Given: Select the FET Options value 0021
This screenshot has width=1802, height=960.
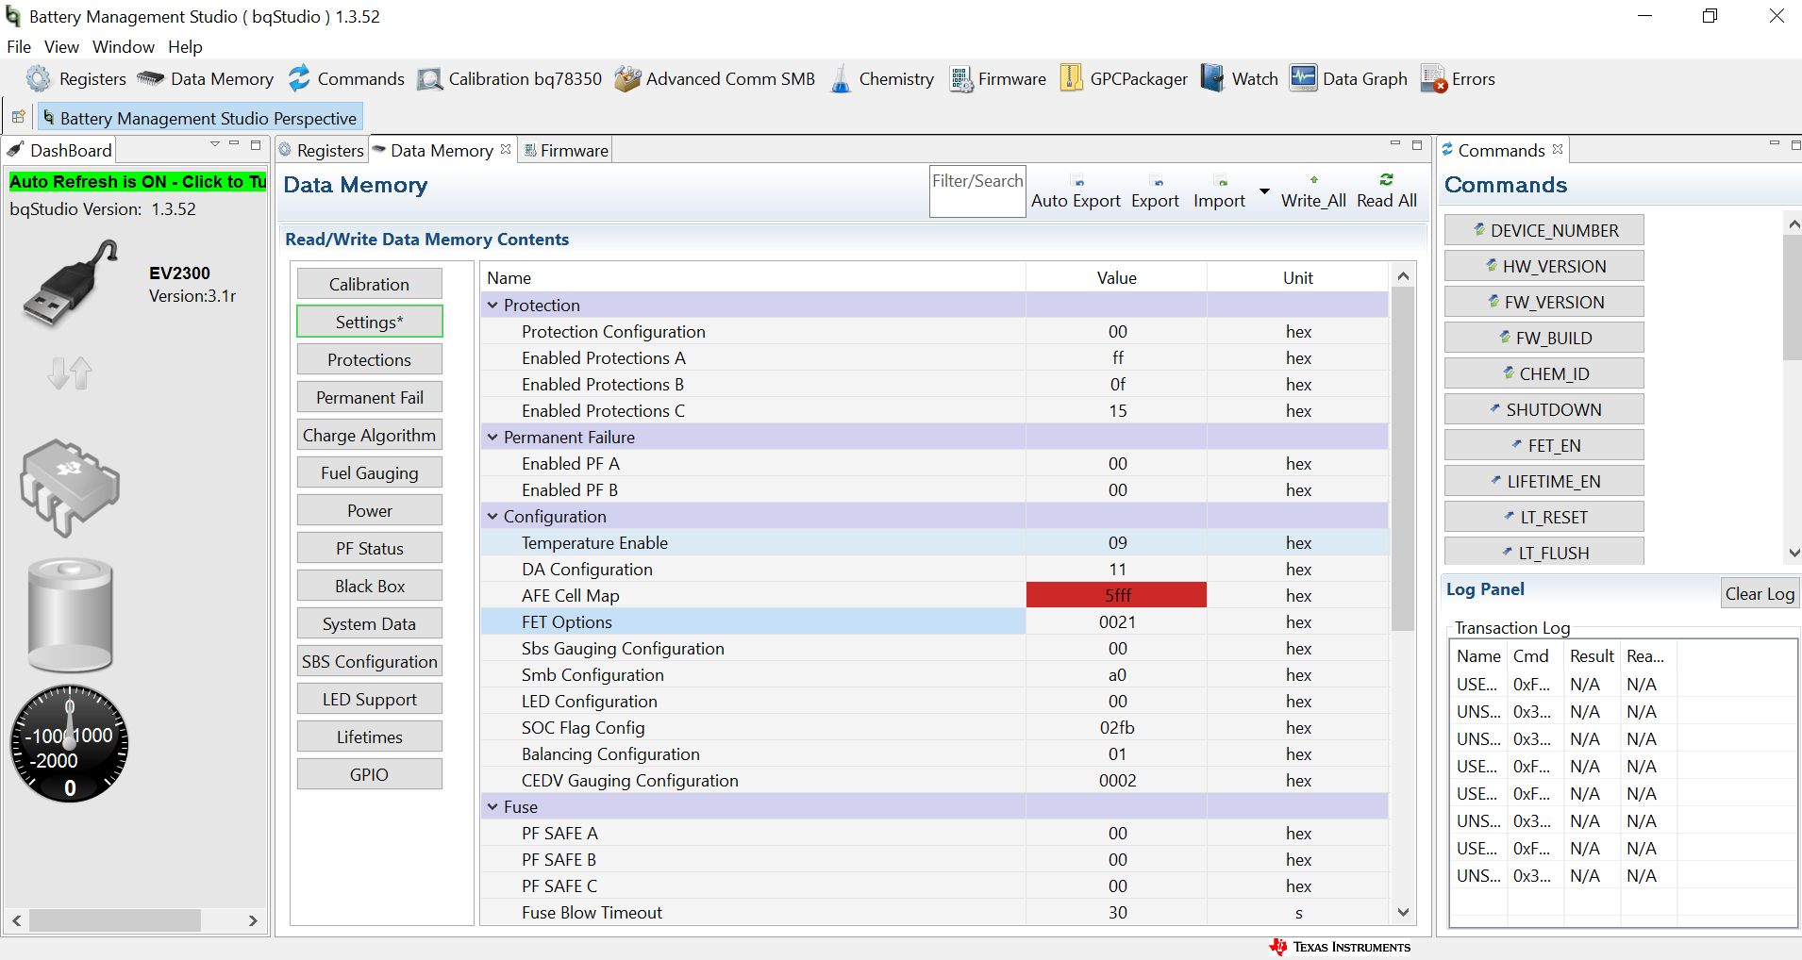Looking at the screenshot, I should [1117, 621].
